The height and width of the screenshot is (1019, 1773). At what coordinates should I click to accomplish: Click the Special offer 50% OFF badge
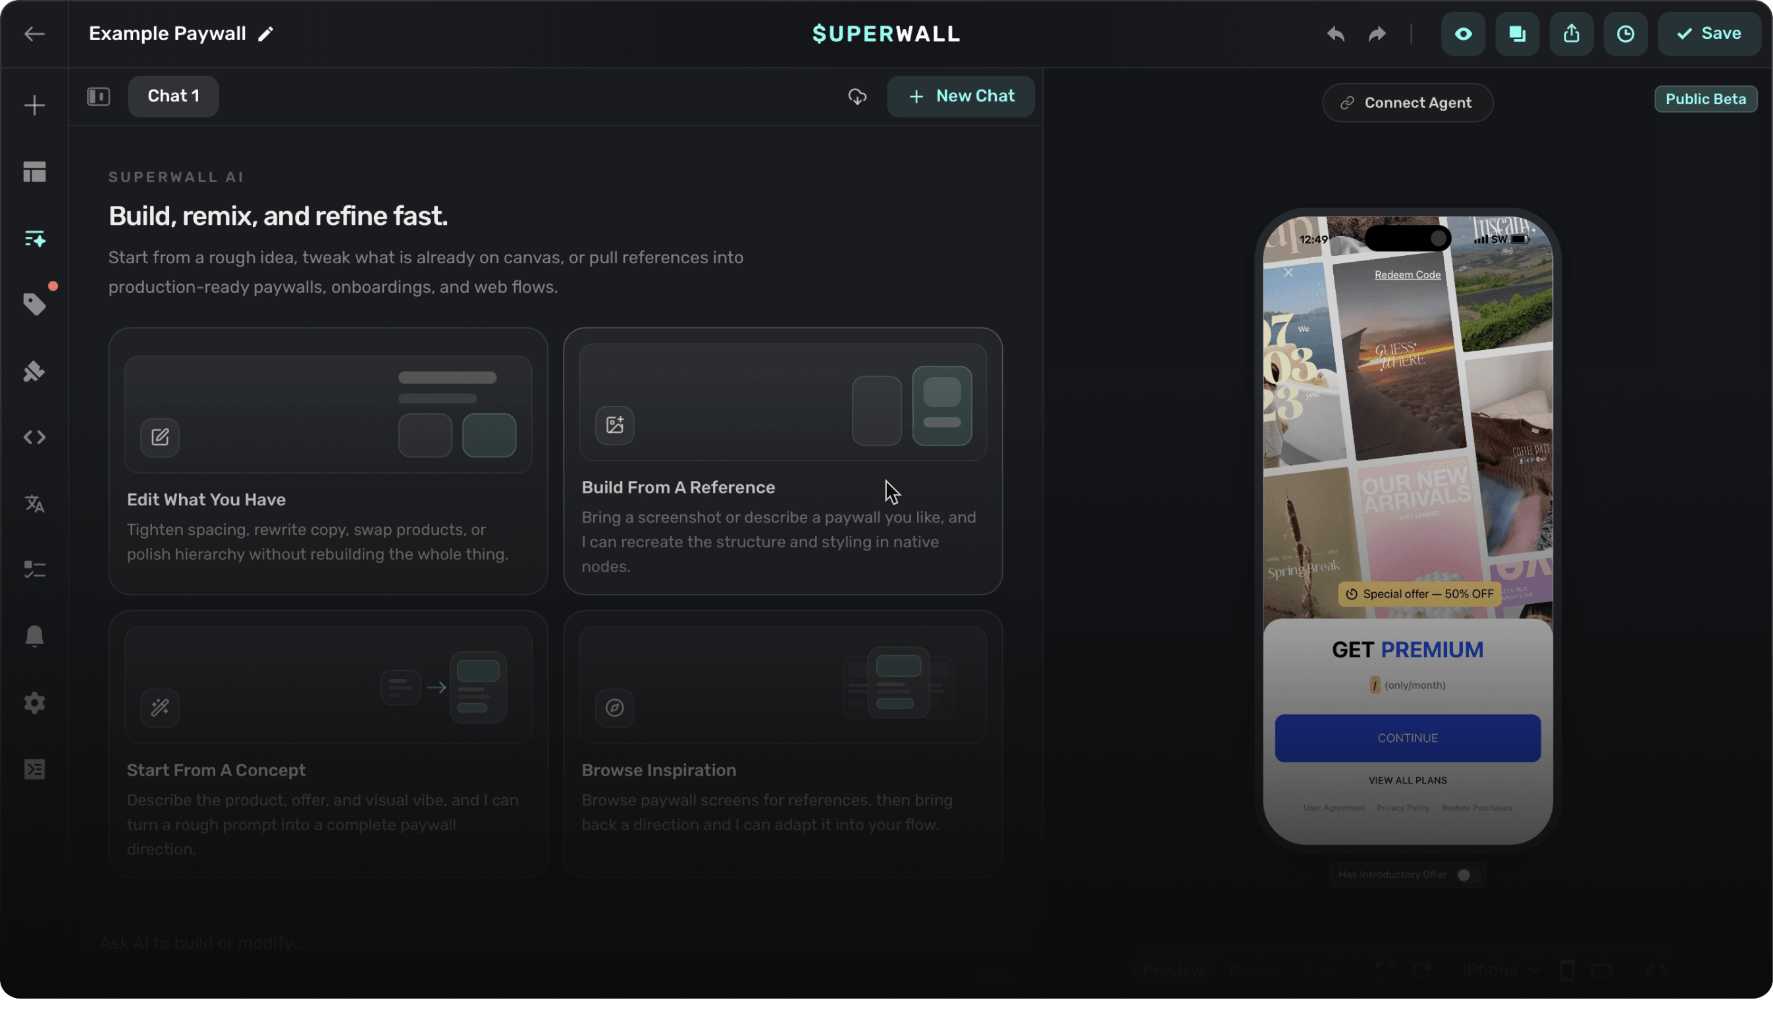coord(1419,594)
